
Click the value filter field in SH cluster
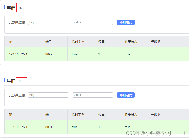(93, 95)
